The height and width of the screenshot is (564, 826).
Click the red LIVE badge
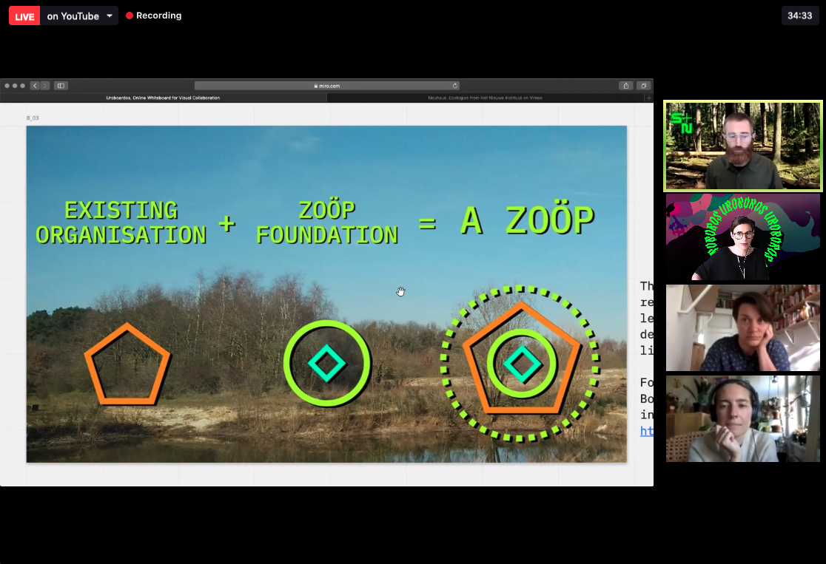point(24,16)
